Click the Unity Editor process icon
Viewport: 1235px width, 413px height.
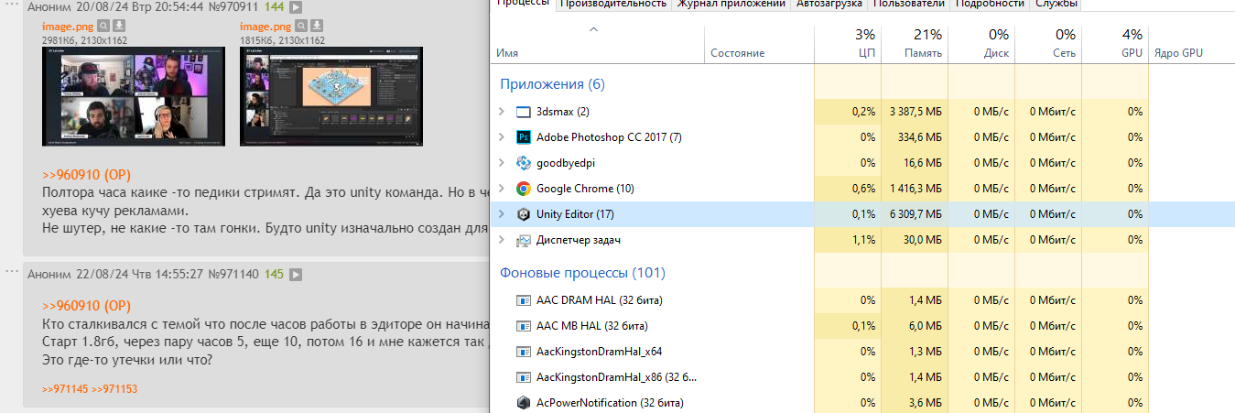click(524, 214)
